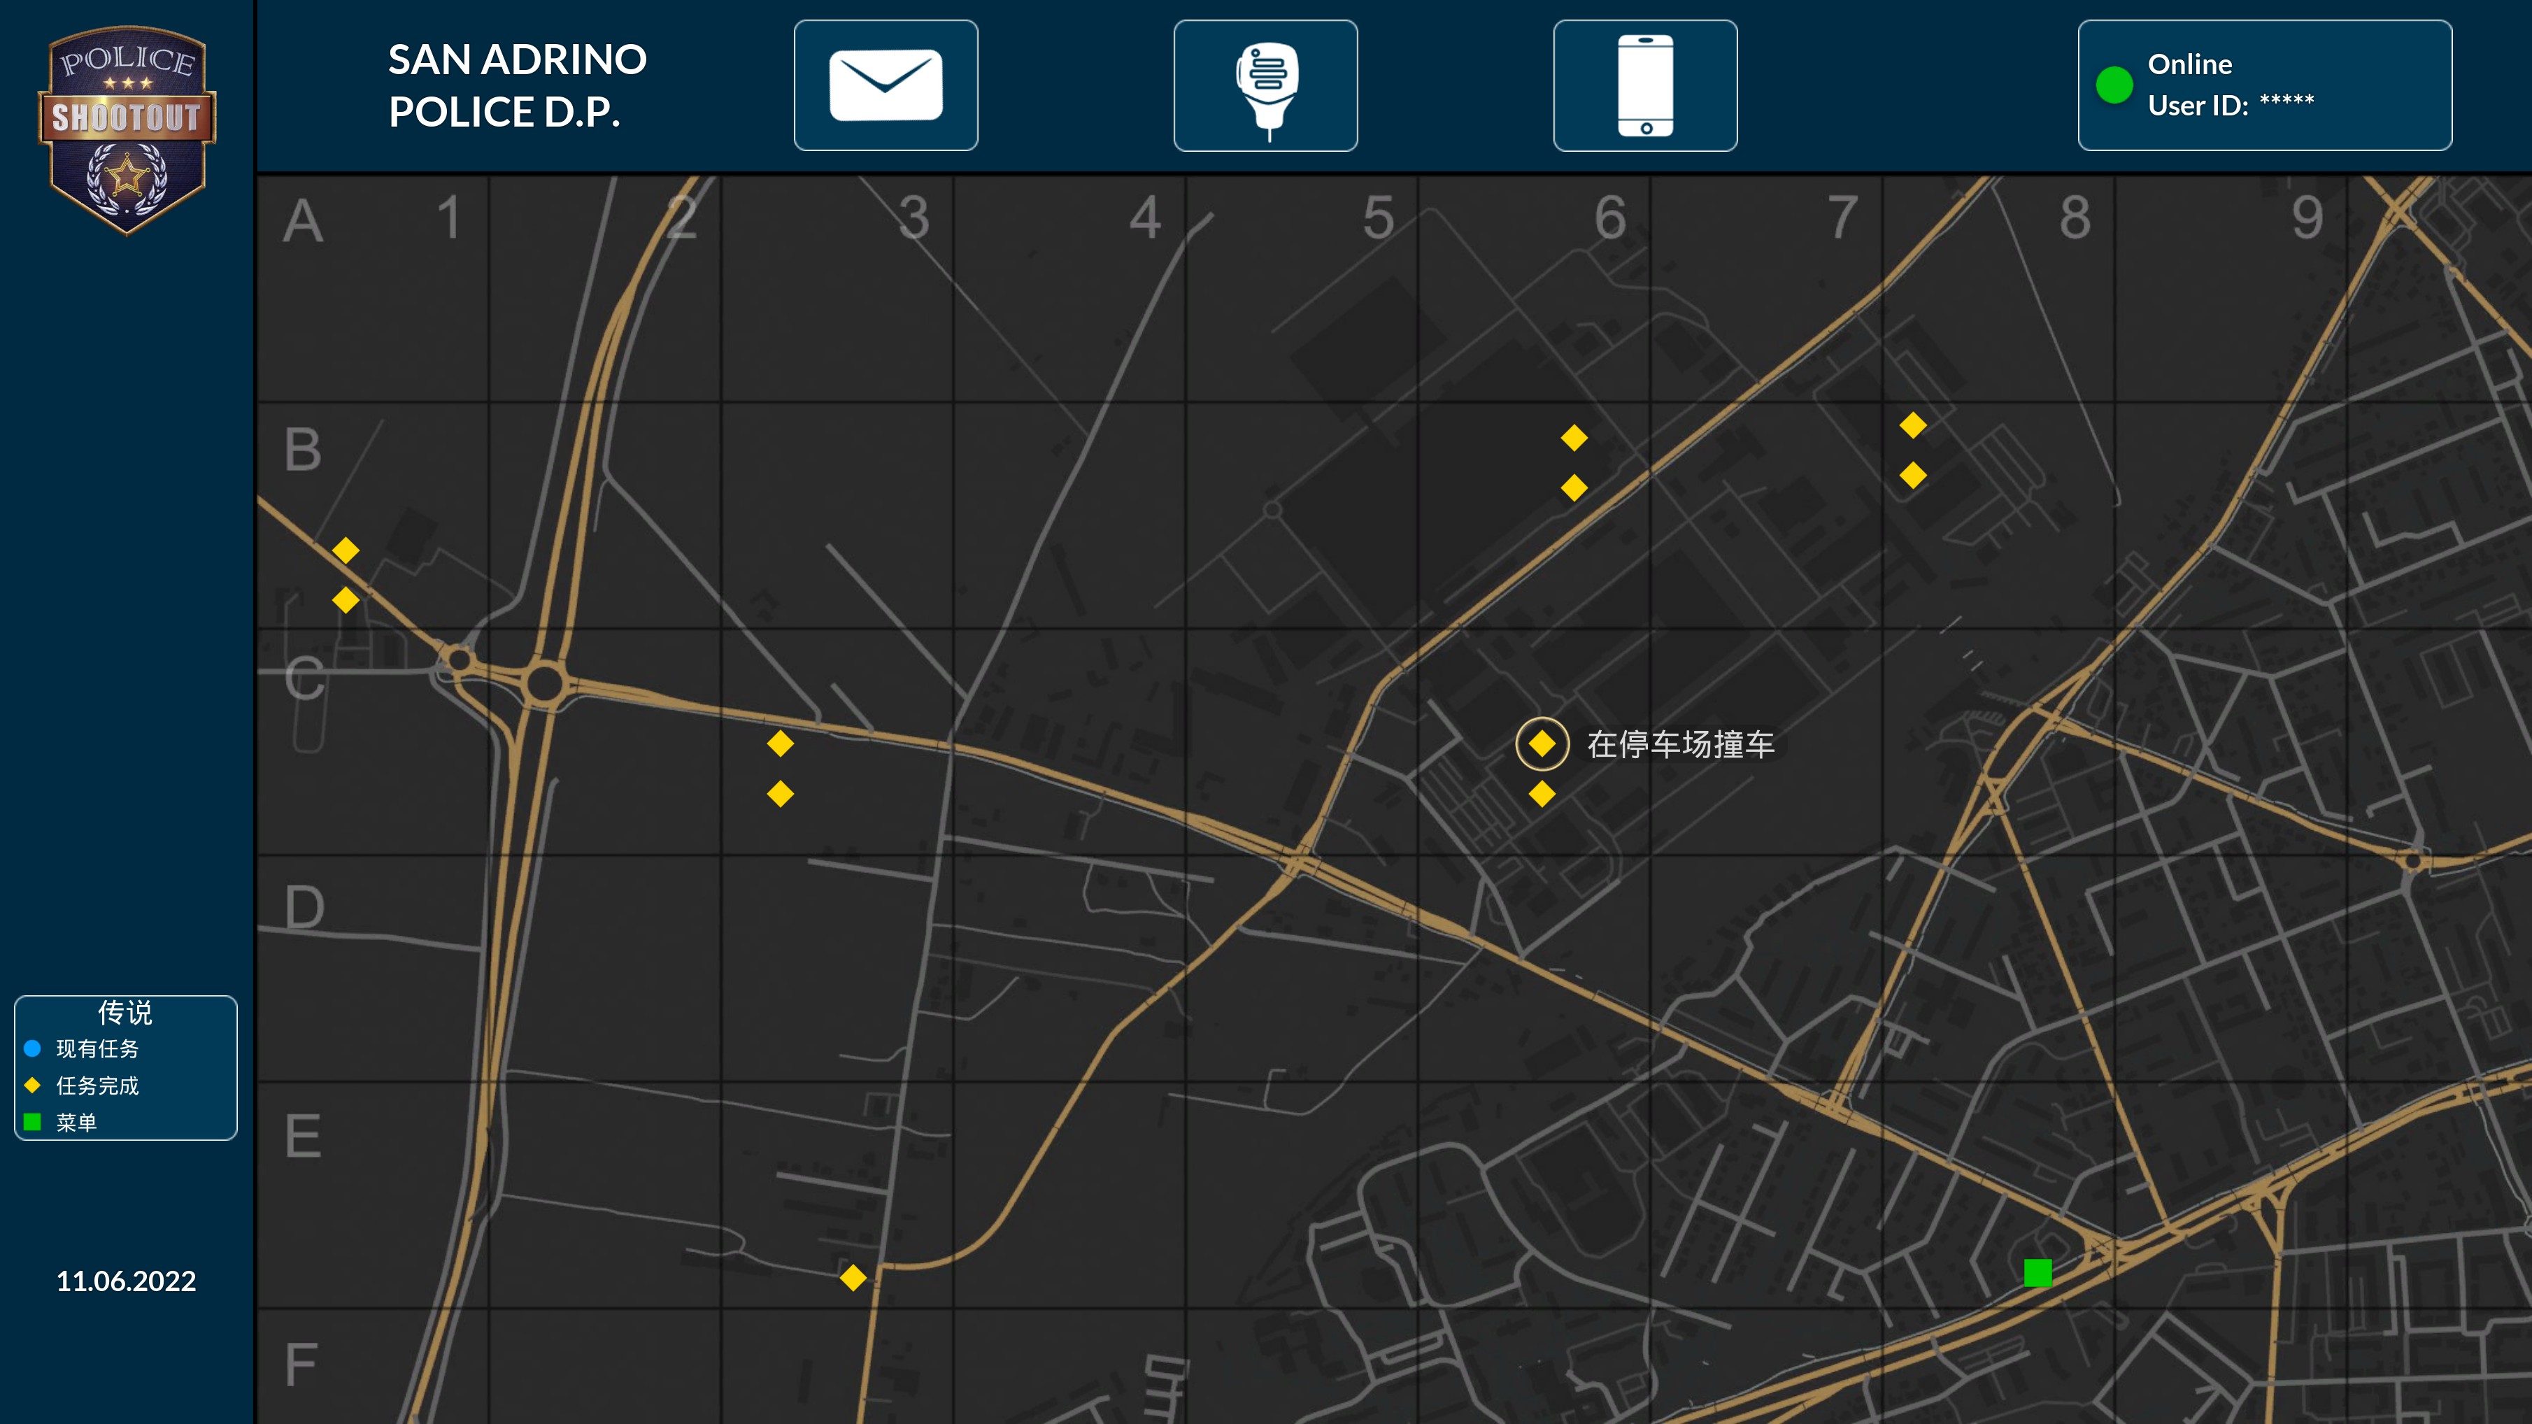Viewport: 2532px width, 1424px height.
Task: Click the green Online status indicator
Action: point(2113,85)
